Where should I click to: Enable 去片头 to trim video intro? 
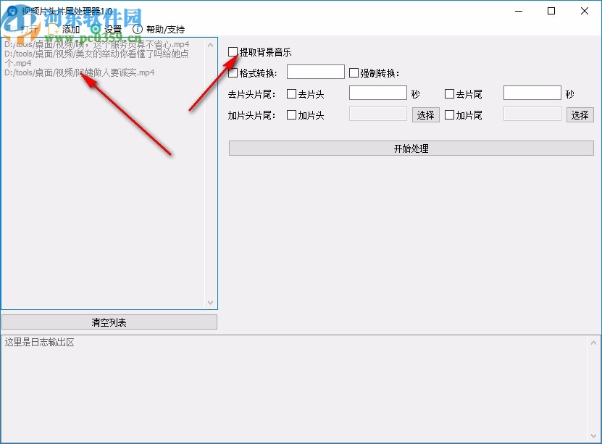coord(292,93)
